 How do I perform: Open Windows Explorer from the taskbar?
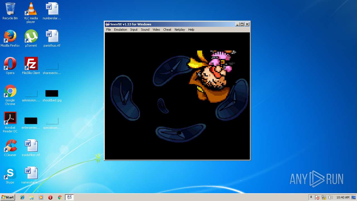tap(32, 197)
